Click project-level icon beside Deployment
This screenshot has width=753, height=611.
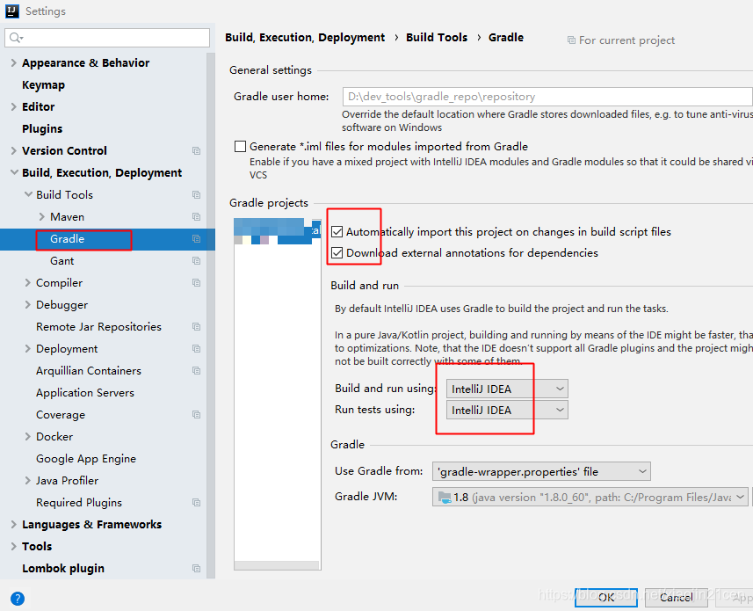click(x=197, y=349)
